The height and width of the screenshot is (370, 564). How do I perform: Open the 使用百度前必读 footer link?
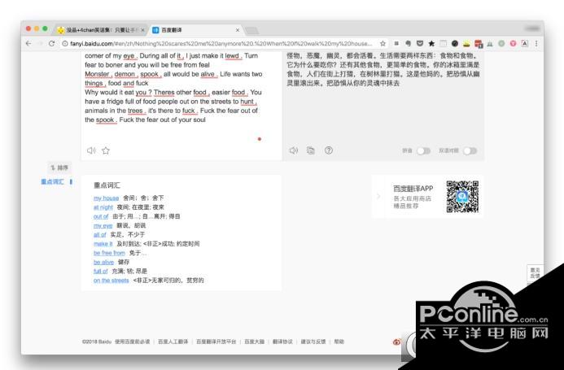coord(132,342)
